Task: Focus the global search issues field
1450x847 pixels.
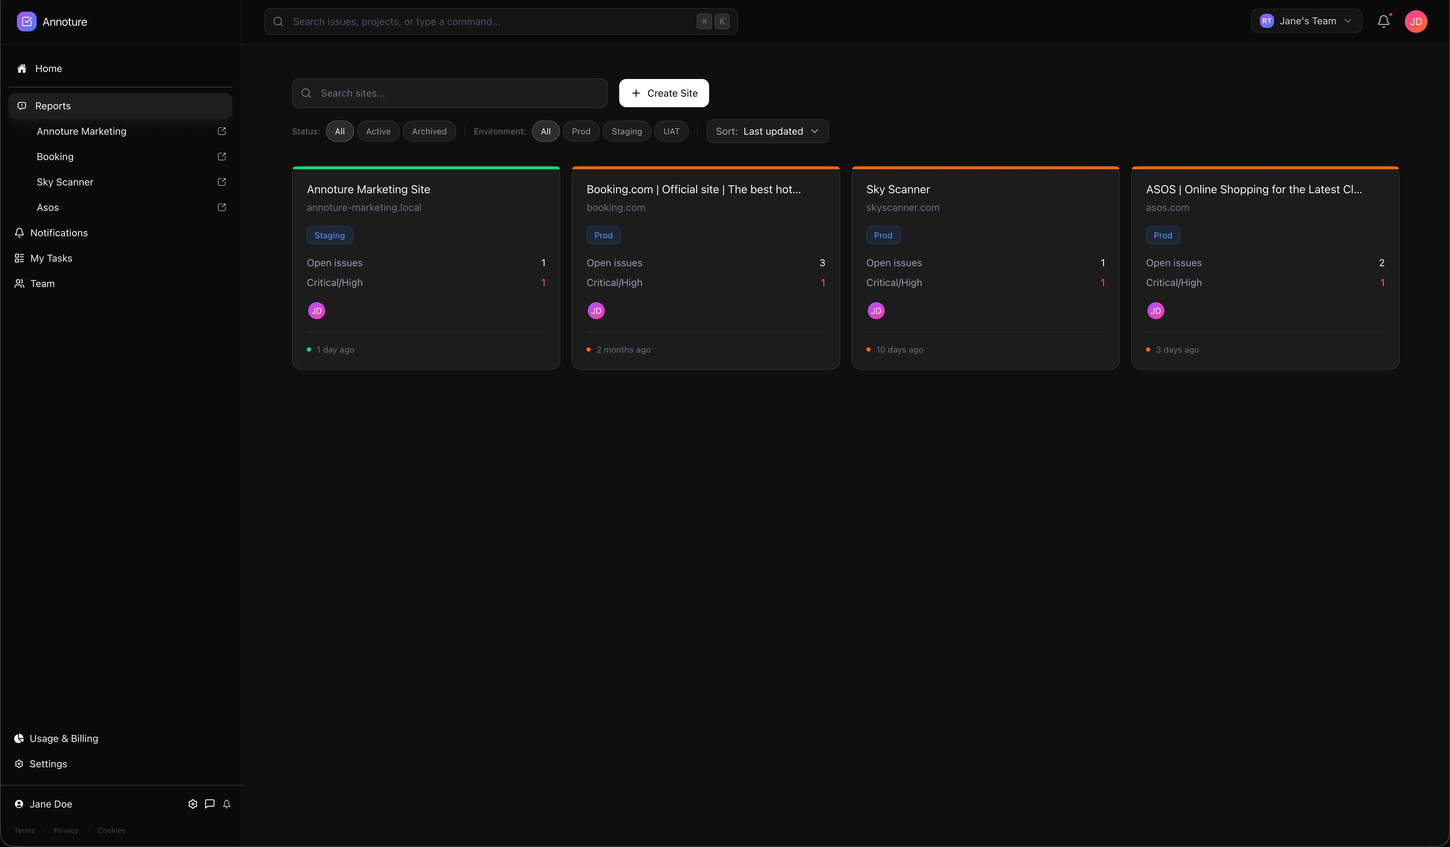Action: 501,21
